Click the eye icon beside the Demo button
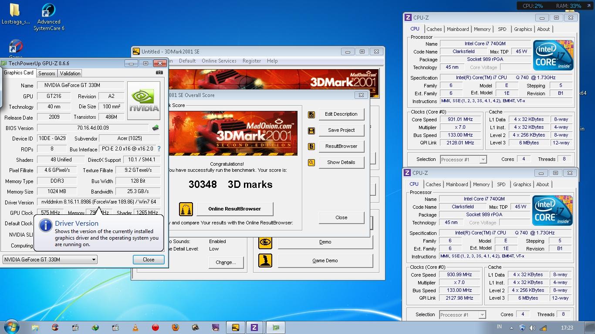 click(265, 242)
